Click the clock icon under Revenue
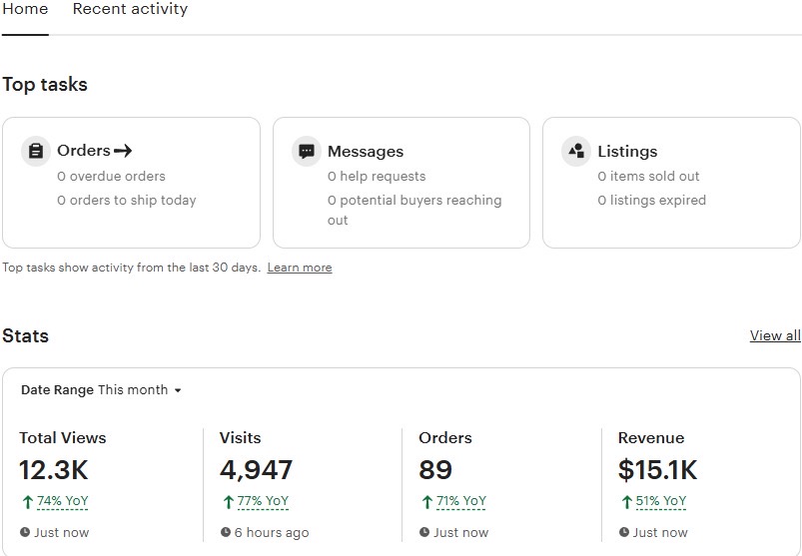802x556 pixels. click(x=623, y=532)
